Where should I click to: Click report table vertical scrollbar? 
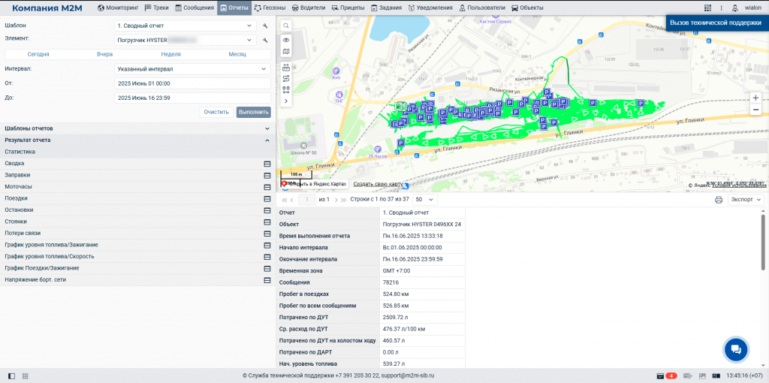763,241
